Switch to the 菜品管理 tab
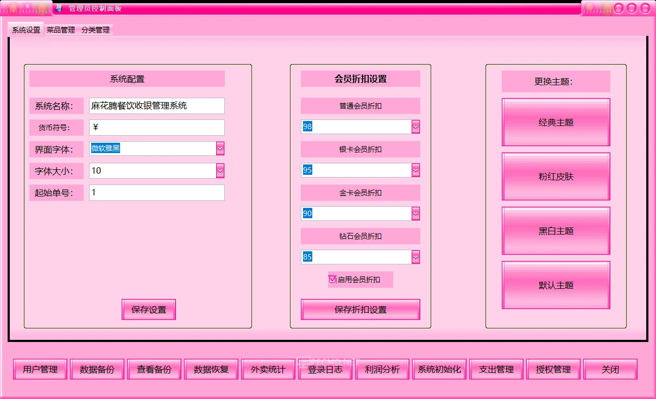The height and width of the screenshot is (399, 656). (x=60, y=30)
